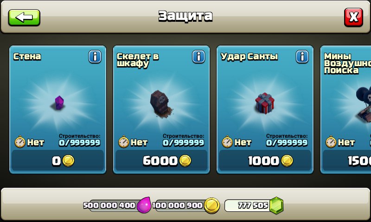This screenshot has height=222, width=371.
Task: Click the 777 505 gems counter
Action: [253, 205]
